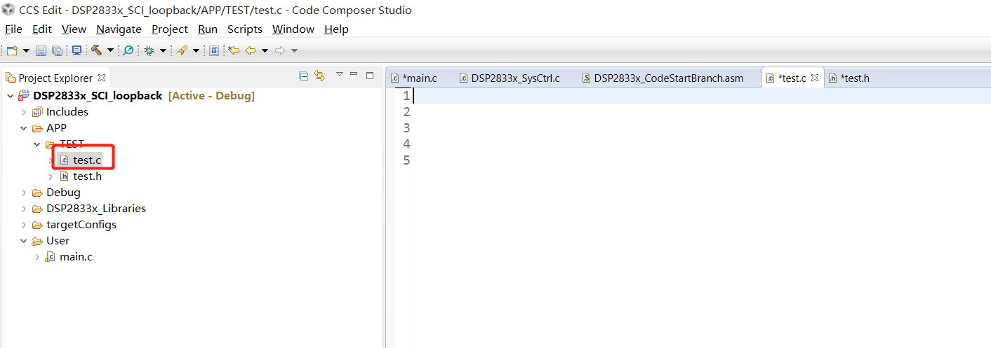991x348 pixels.
Task: Switch to *test.h editor tab
Action: [854, 78]
